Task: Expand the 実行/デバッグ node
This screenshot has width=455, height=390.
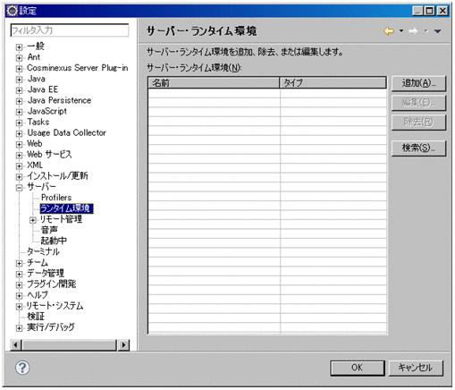Action: pos(19,328)
